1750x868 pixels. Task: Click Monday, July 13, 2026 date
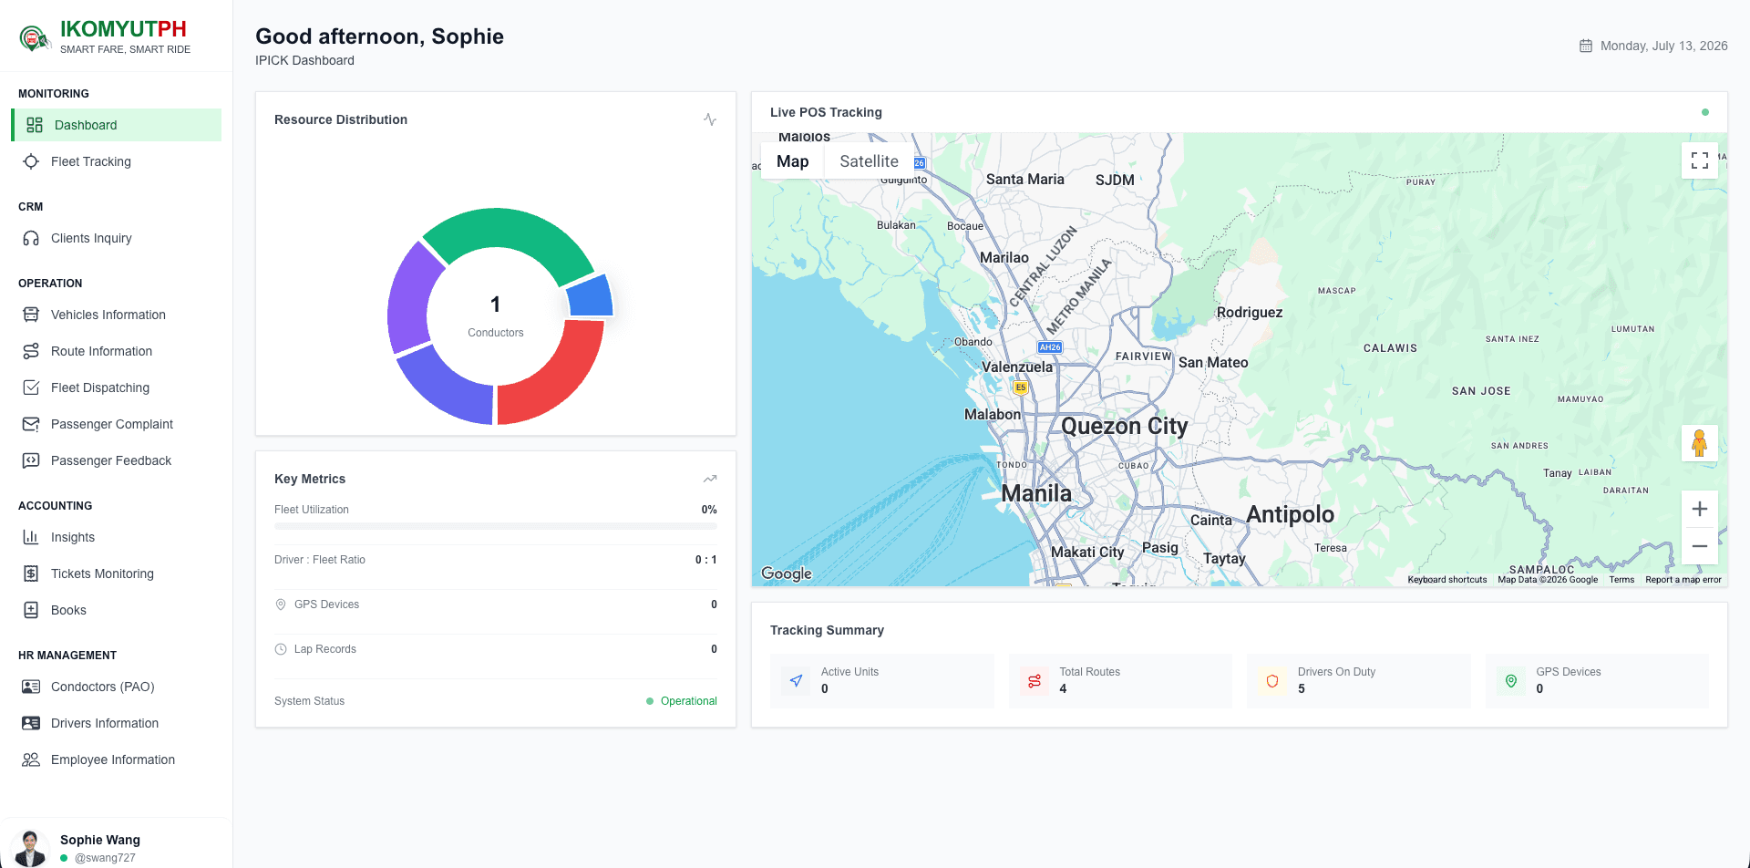tap(1663, 46)
